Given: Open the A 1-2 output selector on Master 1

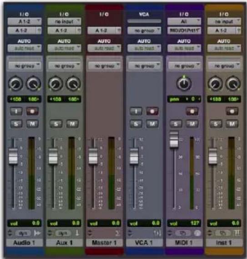Looking at the screenshot, I should 104,30.
